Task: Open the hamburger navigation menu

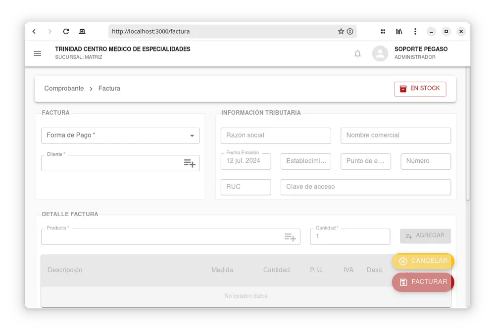Action: (38, 53)
